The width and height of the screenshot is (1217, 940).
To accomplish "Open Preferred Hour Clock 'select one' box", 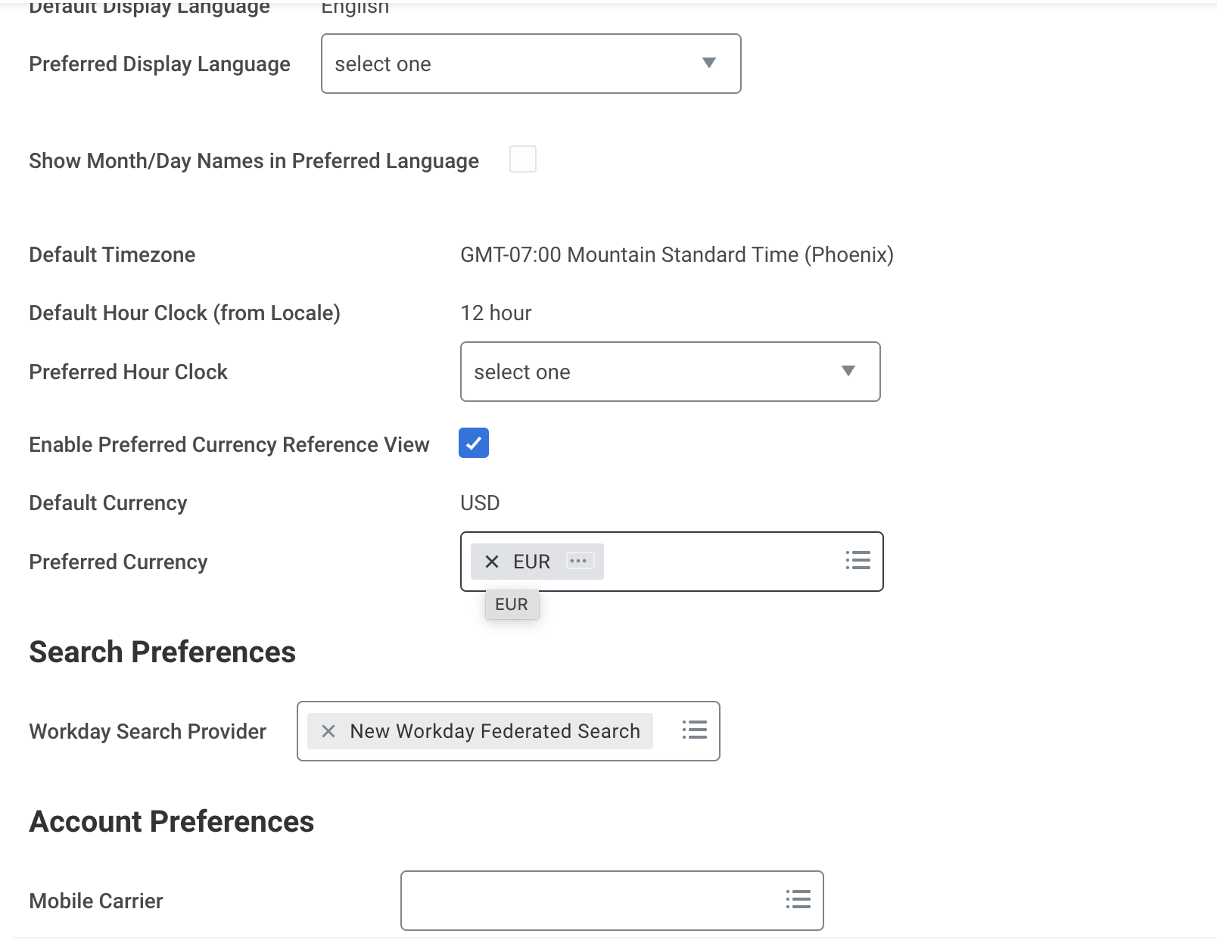I will 651,372.
